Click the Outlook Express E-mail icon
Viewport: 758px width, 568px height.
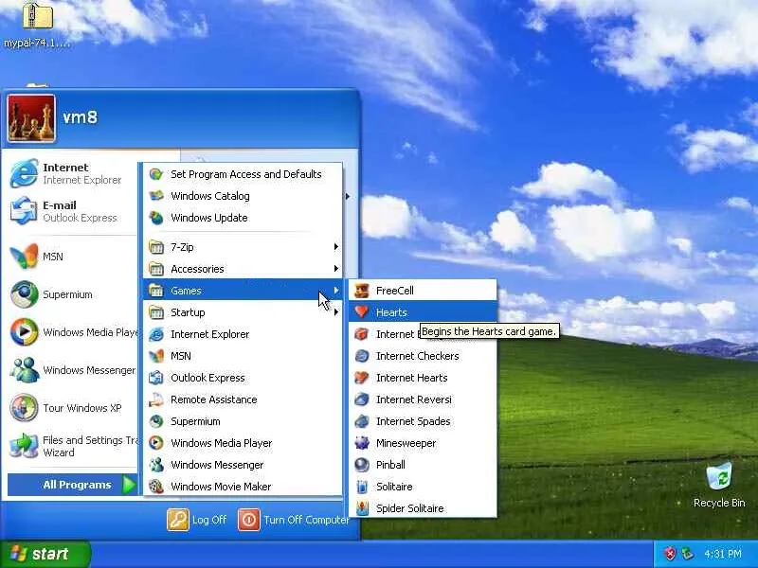pos(24,211)
